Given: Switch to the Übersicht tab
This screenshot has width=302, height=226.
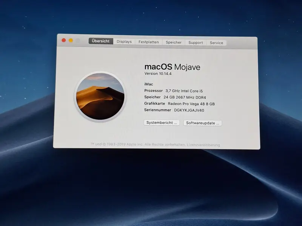Looking at the screenshot, I should (x=101, y=41).
